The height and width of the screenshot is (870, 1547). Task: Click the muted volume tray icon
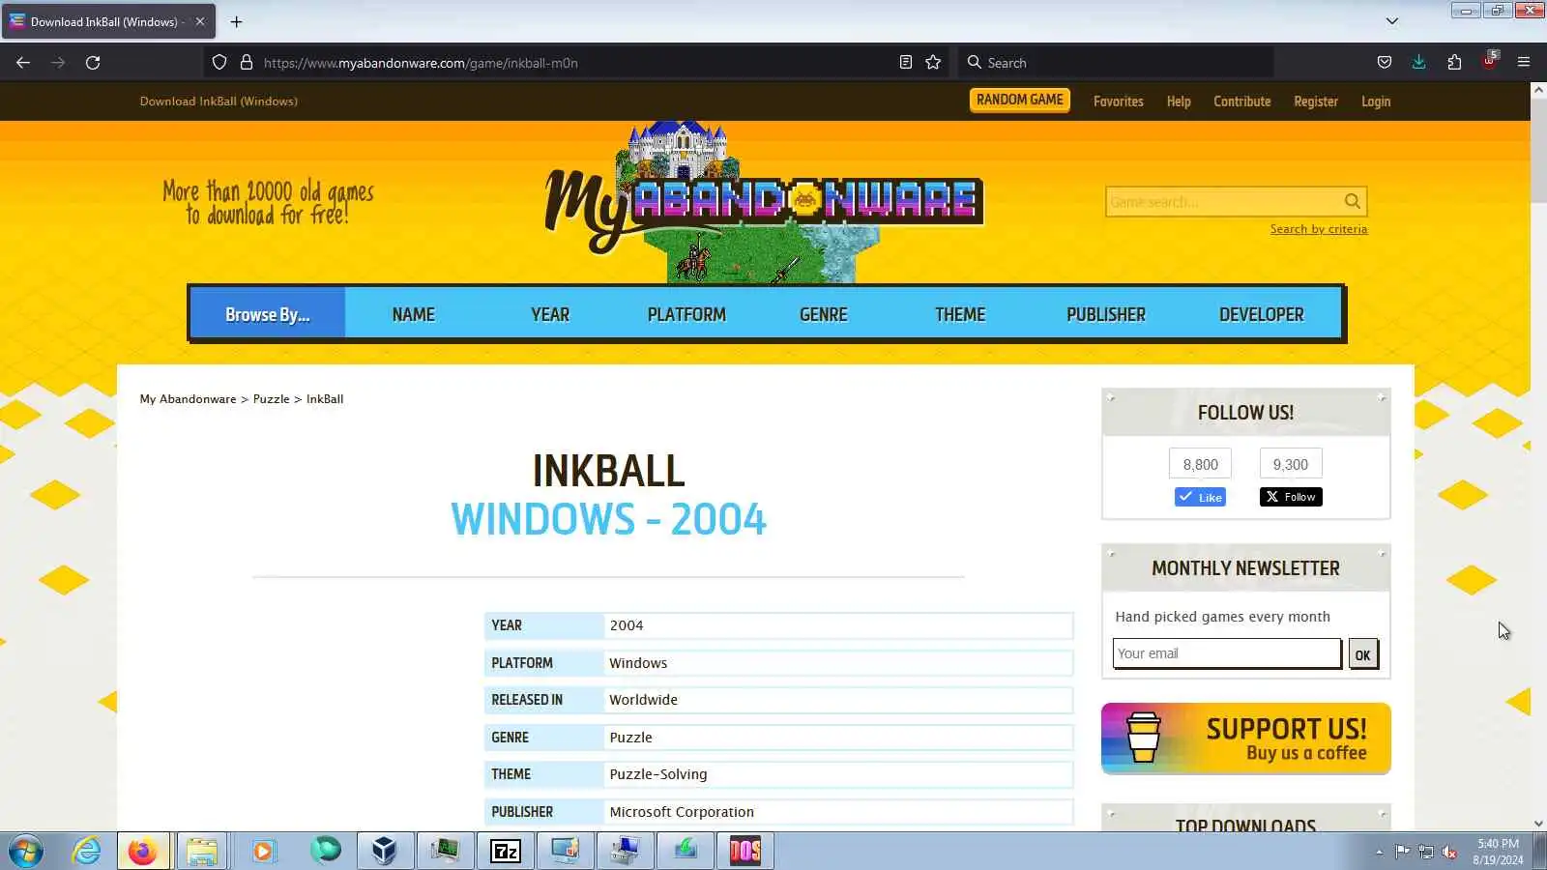click(1449, 852)
